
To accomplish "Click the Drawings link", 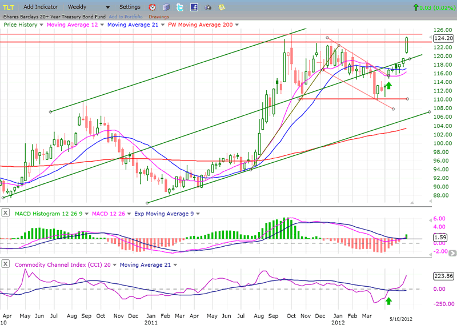I will [x=158, y=17].
